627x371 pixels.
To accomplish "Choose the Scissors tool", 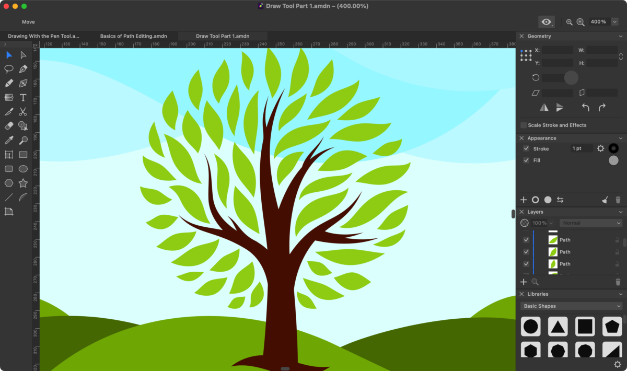I will [23, 112].
